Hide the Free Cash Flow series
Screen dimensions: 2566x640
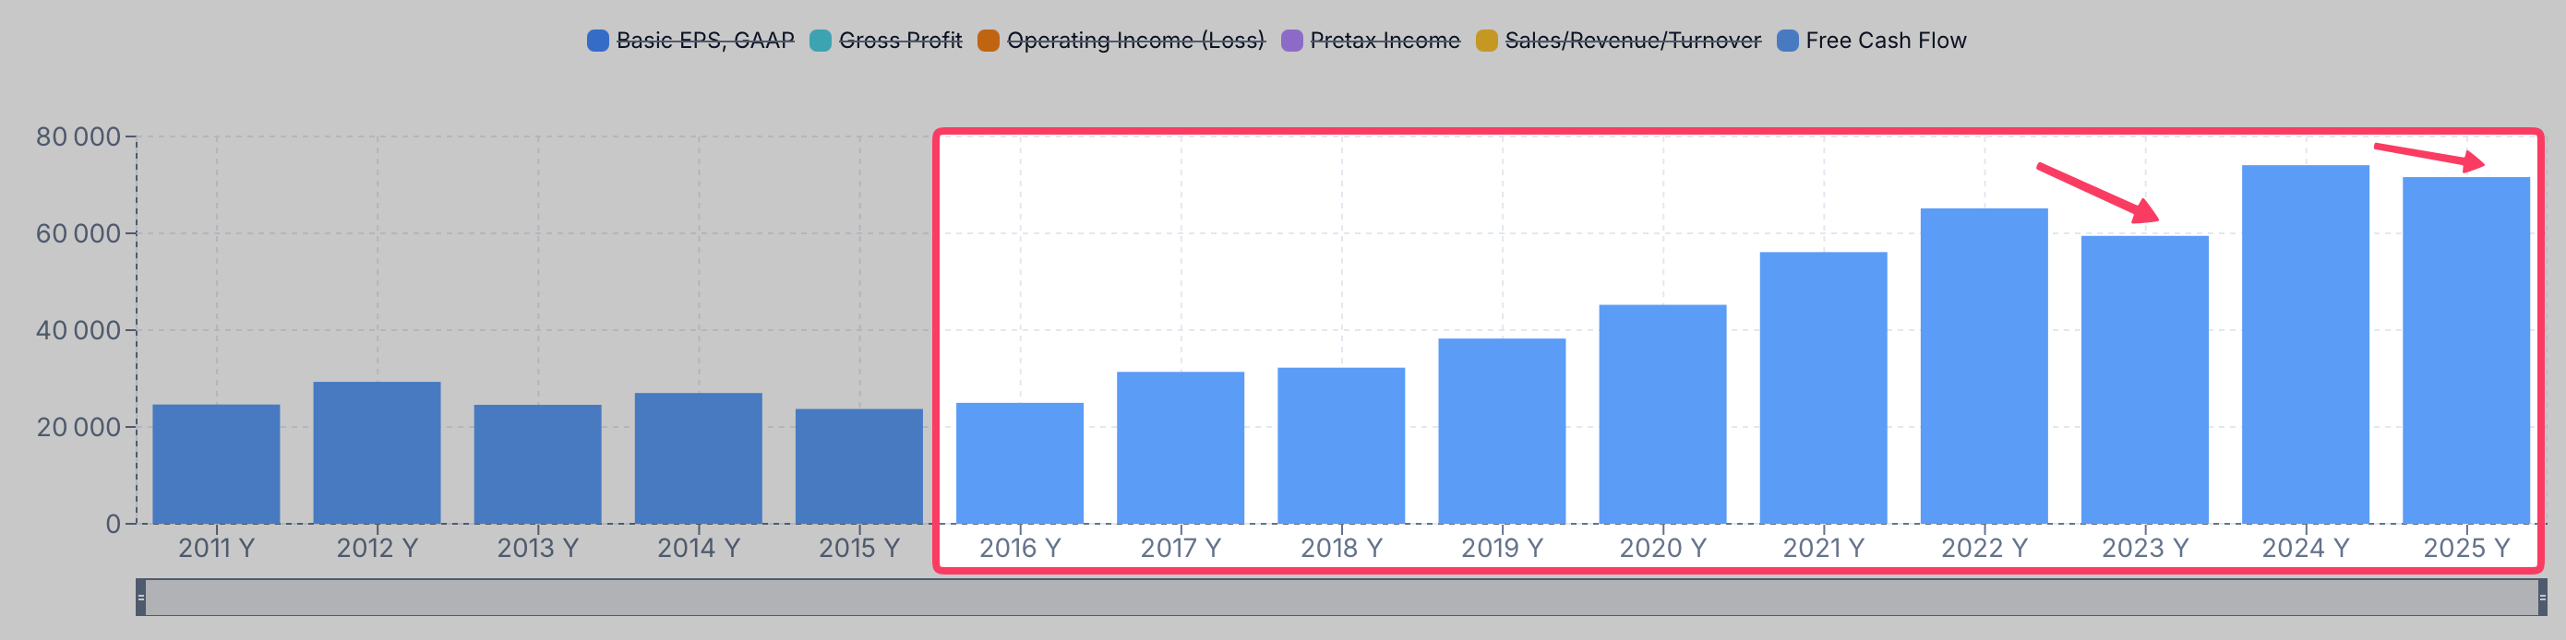point(1872,41)
